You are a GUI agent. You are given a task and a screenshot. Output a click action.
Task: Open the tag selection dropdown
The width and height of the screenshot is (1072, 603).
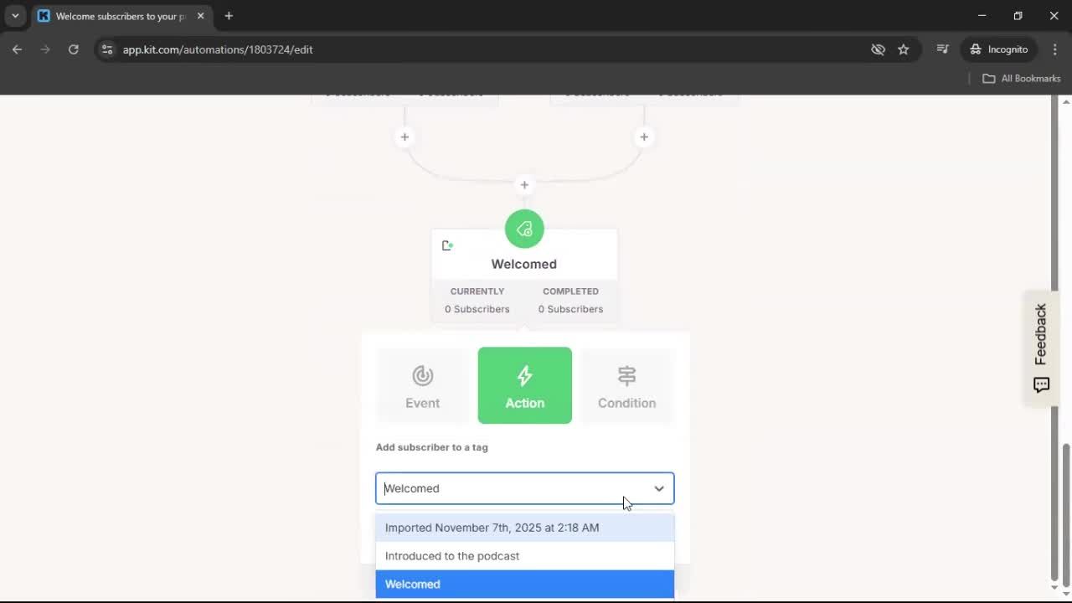(x=659, y=488)
